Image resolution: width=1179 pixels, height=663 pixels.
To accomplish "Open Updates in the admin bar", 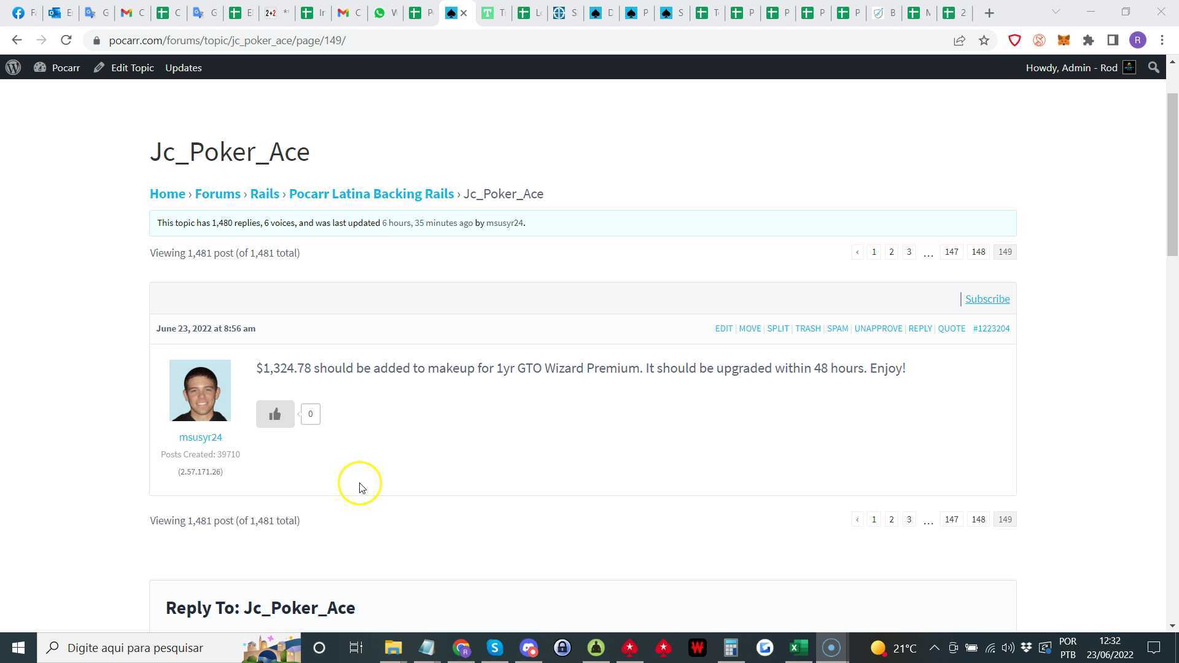I will (183, 68).
